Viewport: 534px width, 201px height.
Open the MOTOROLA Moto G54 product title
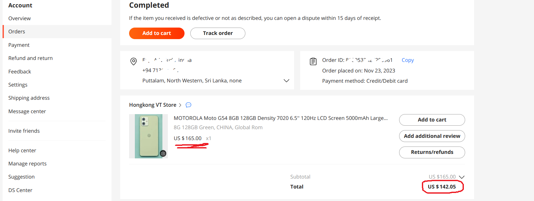[x=281, y=118]
